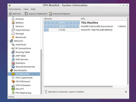The image size is (136, 102).
Task: Click the results horizontal scrollbar
Action: (78, 86)
